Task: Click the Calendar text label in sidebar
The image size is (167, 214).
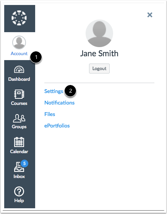Action: click(x=19, y=152)
